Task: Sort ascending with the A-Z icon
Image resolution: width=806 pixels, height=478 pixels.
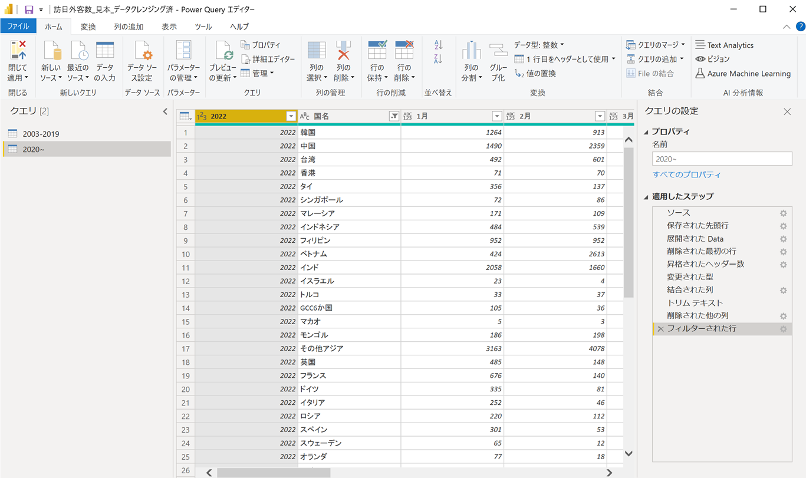Action: (x=438, y=45)
